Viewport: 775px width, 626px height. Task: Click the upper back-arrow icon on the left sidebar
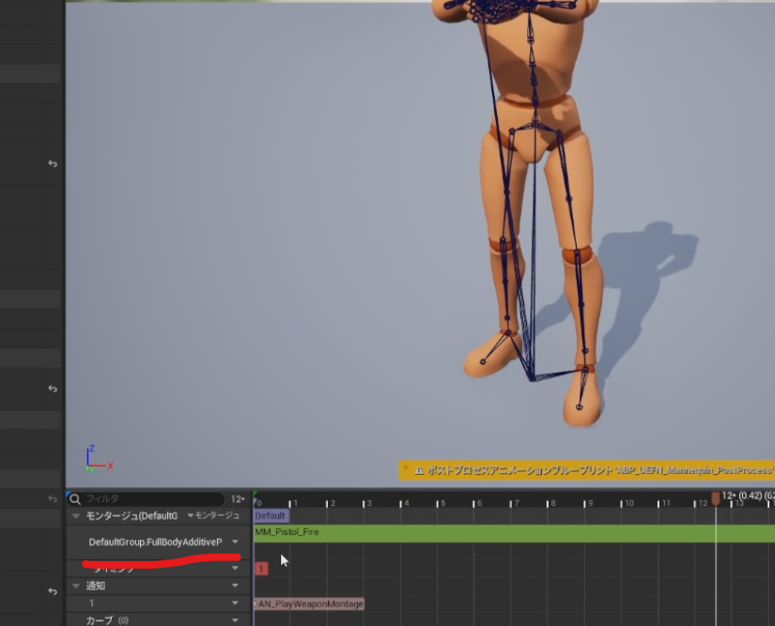[x=52, y=163]
